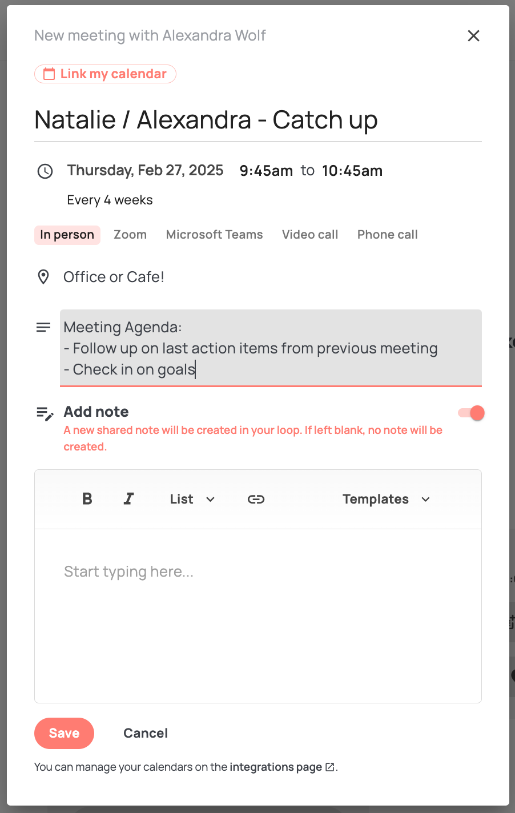Click the Bold formatting icon

(x=87, y=499)
